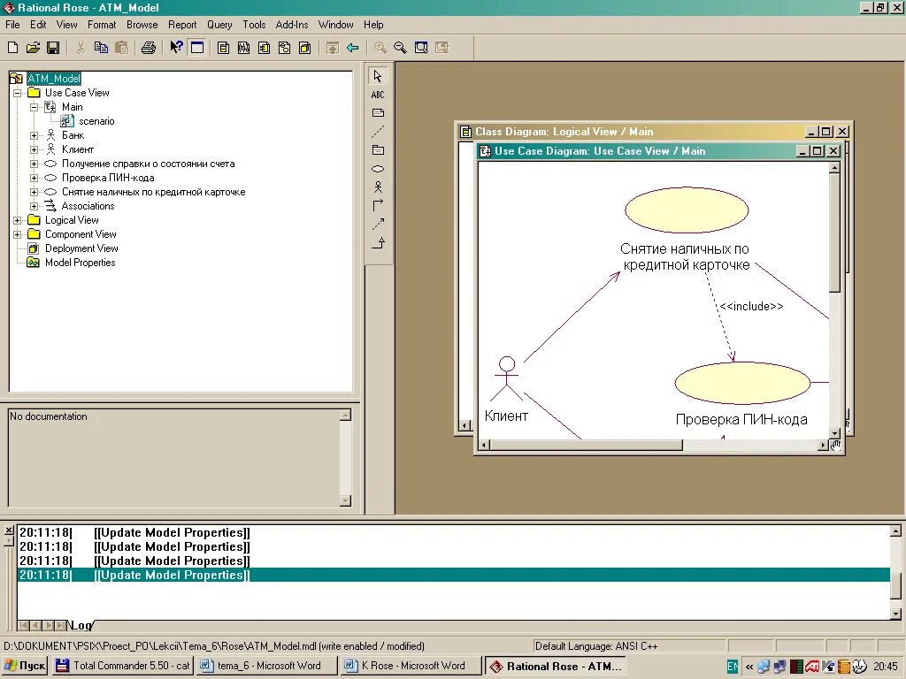The height and width of the screenshot is (679, 906).
Task: Save the model with the floppy disk icon
Action: click(x=53, y=48)
